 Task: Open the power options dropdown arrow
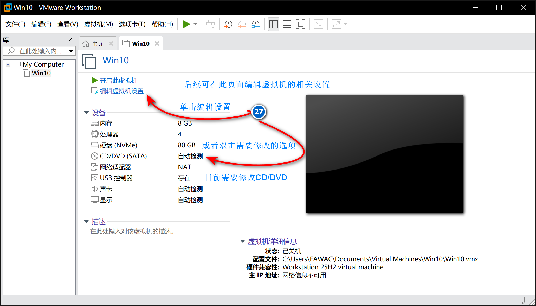(x=195, y=24)
